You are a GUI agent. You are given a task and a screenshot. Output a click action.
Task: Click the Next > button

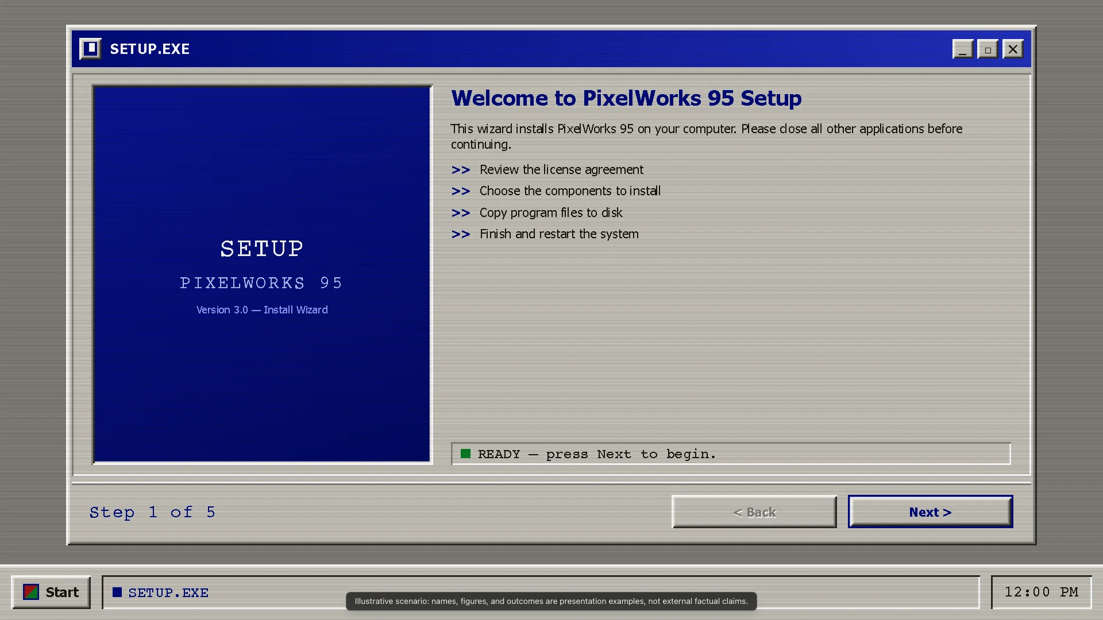pos(930,511)
